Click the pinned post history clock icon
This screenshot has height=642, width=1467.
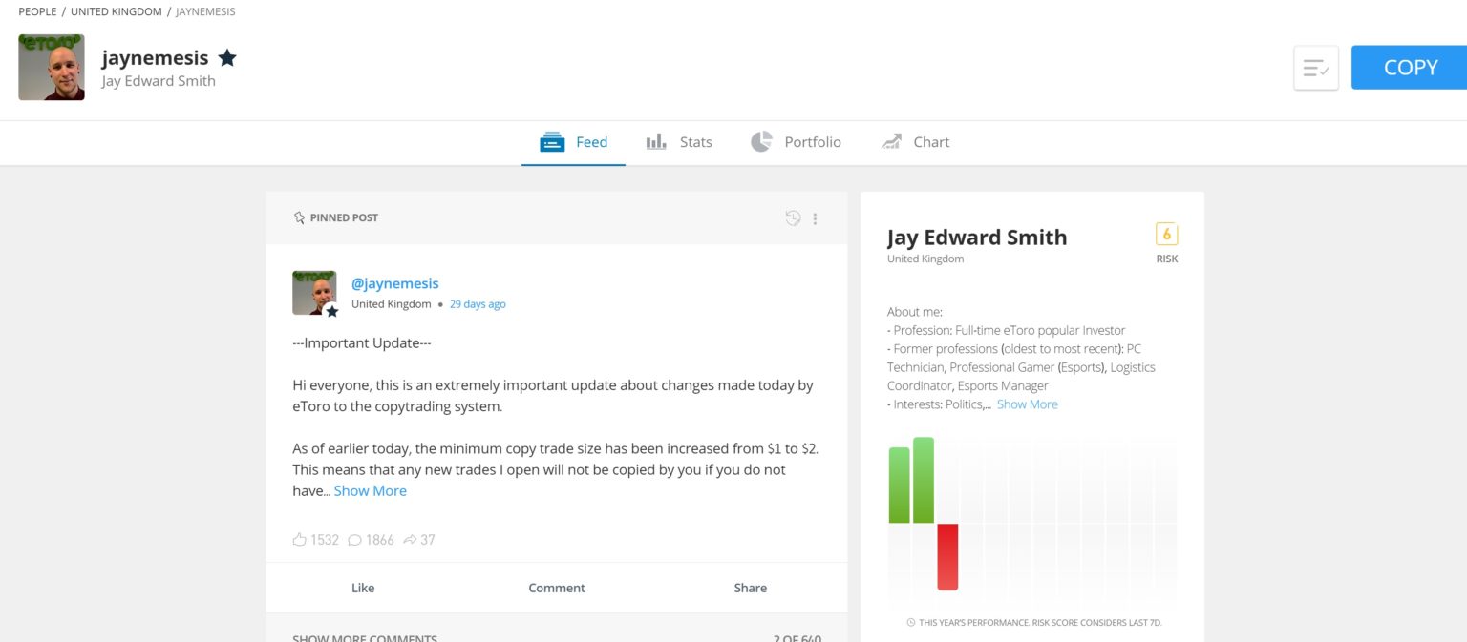click(793, 218)
